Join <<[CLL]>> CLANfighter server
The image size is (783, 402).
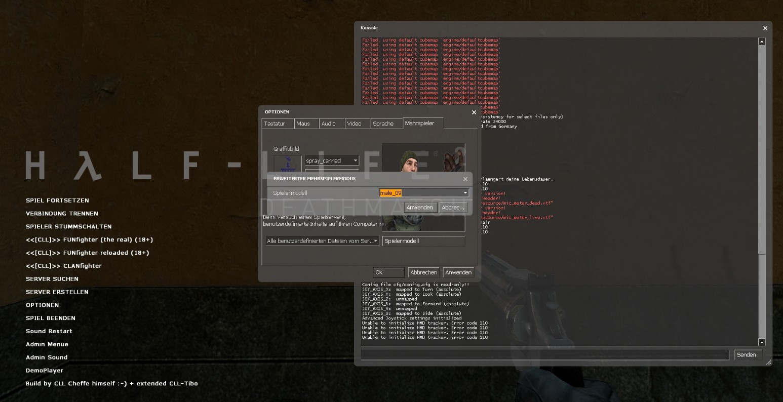64,266
